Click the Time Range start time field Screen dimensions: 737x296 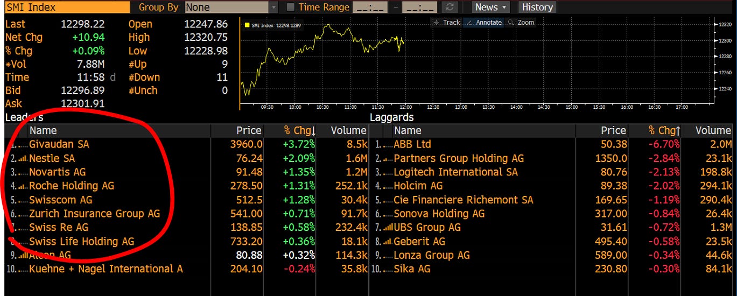point(370,8)
